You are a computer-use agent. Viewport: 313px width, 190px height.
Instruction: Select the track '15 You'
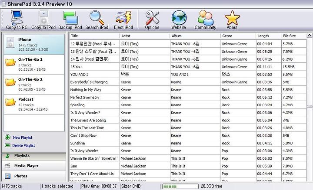[x=188, y=67]
